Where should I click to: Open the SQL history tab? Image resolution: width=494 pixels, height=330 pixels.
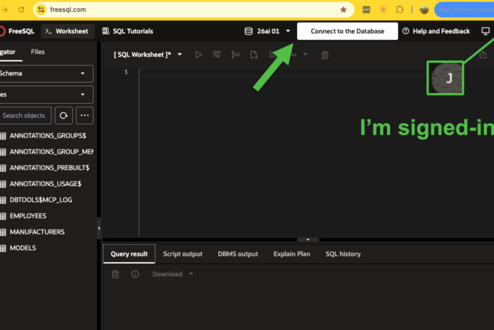click(x=343, y=254)
